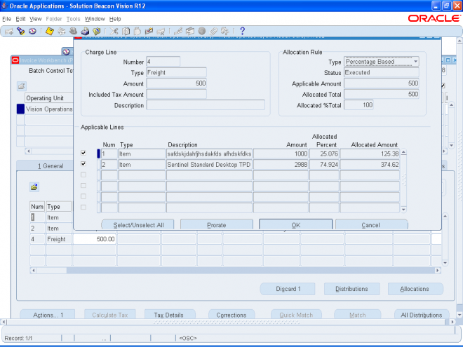
Task: Open the Show Navigator compass icon
Action: (32, 31)
